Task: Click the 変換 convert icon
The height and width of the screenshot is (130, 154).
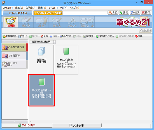Action: point(139,36)
